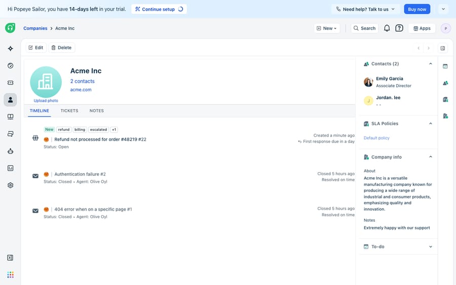Open the bot icon in sidebar

click(11, 151)
